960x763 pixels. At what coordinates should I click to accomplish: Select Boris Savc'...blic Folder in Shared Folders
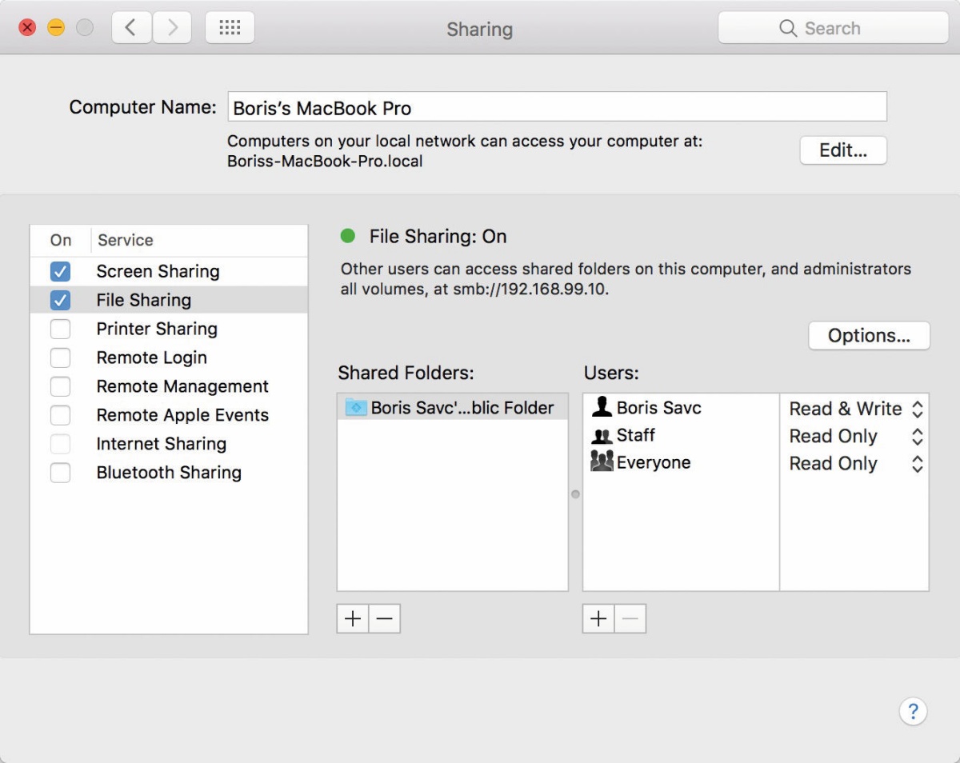click(x=453, y=408)
